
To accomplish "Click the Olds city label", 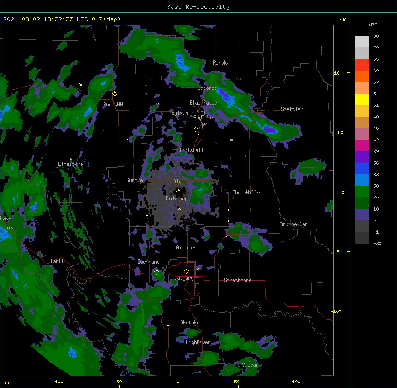I will (x=179, y=182).
